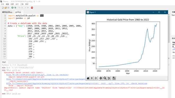Screen dimensions: 175x98
Task: Open the first menu in menu bar
Action: click(2, 4)
